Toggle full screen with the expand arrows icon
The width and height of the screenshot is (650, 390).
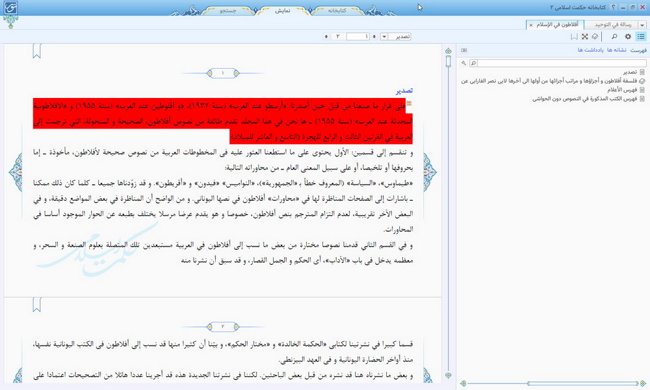[585, 36]
